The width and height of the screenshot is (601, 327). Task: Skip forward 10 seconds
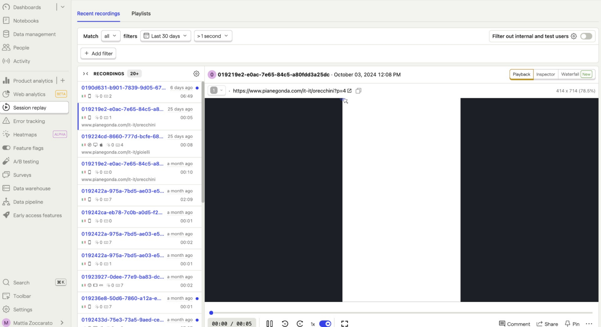coord(300,323)
